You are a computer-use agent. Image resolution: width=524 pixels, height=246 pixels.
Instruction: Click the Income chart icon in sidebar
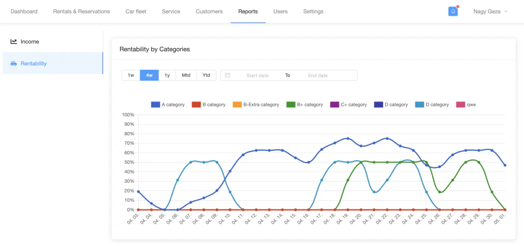point(14,41)
